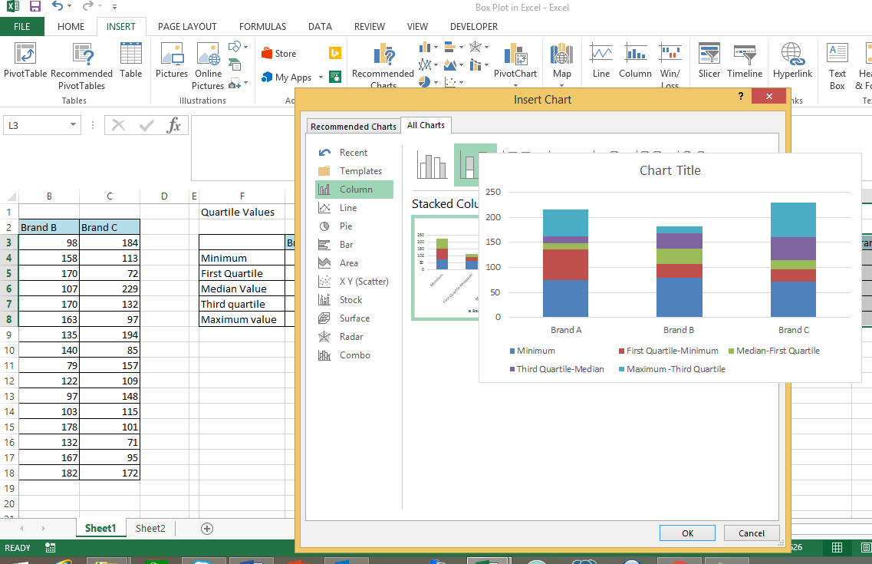Switch to the Recommended Charts tab
The height and width of the screenshot is (564, 872).
point(353,126)
